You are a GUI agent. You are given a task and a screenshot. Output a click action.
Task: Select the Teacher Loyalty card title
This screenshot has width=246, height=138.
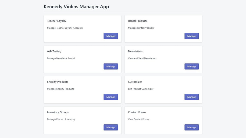coord(56,21)
